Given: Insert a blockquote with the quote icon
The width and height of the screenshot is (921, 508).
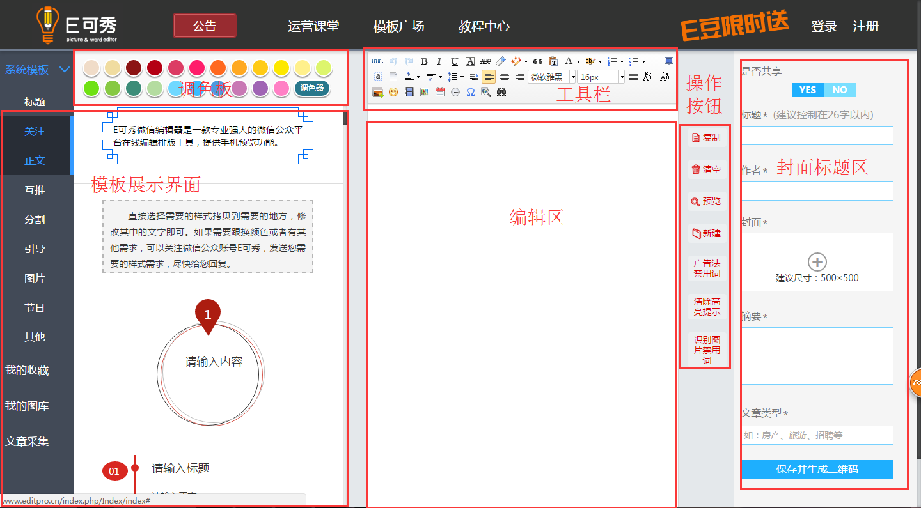Looking at the screenshot, I should (538, 61).
